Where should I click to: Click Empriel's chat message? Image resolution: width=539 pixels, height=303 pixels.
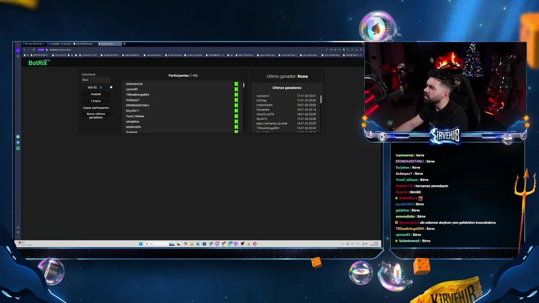[408, 192]
